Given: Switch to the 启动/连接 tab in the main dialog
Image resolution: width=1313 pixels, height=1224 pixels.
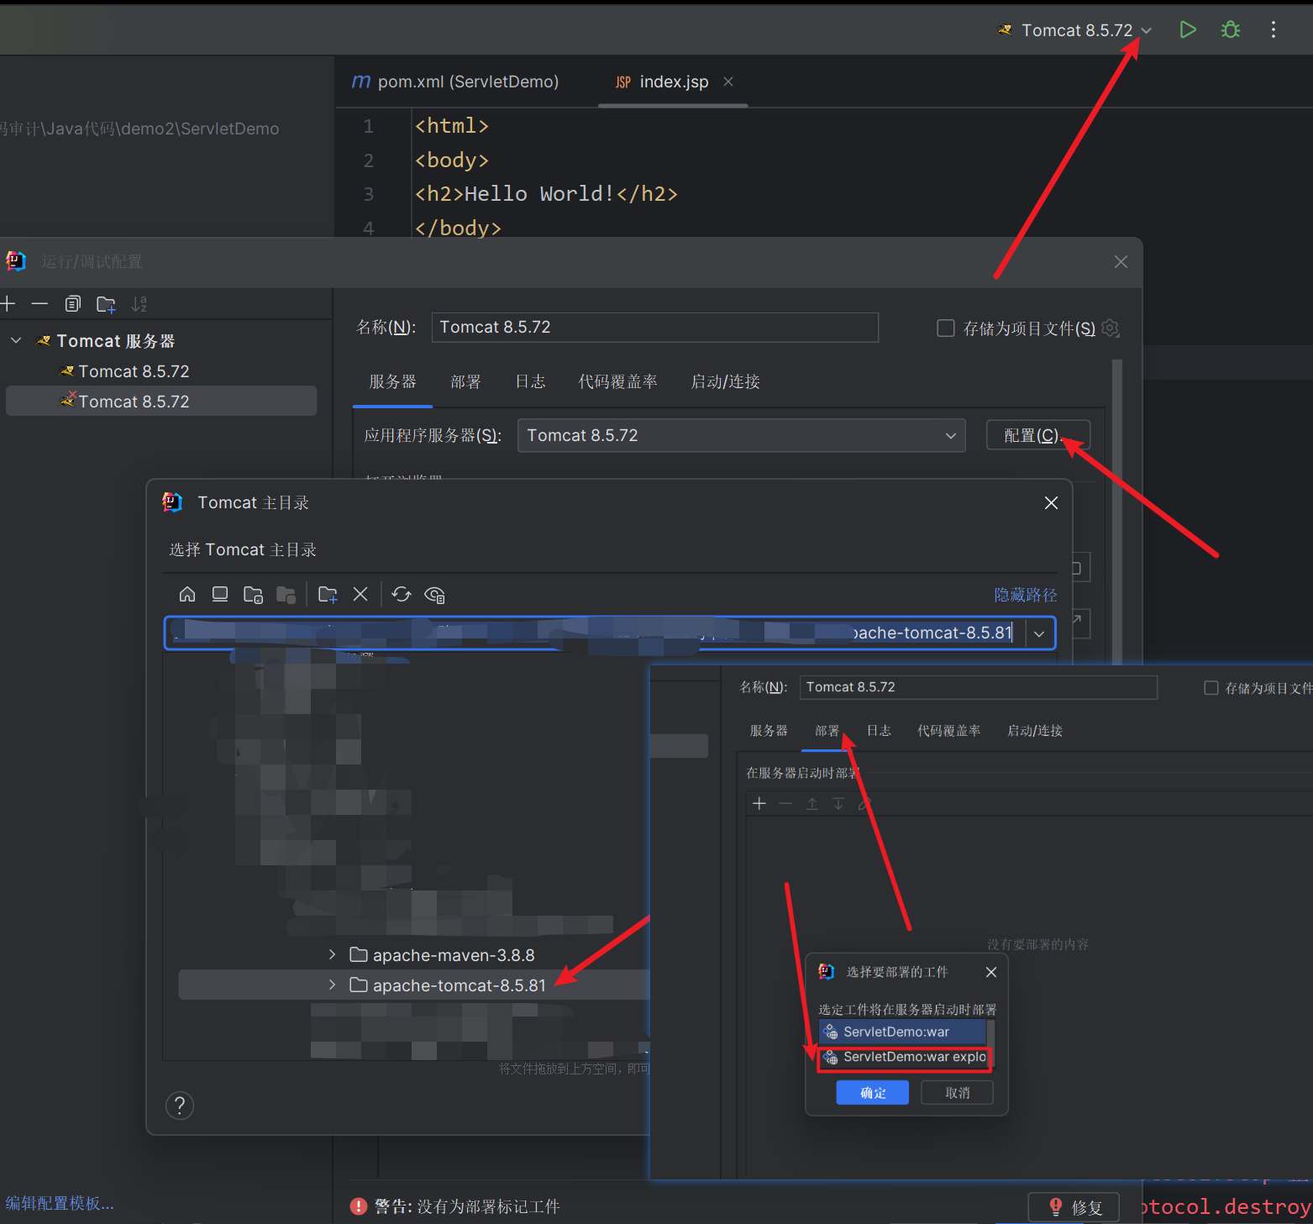Looking at the screenshot, I should 725,382.
